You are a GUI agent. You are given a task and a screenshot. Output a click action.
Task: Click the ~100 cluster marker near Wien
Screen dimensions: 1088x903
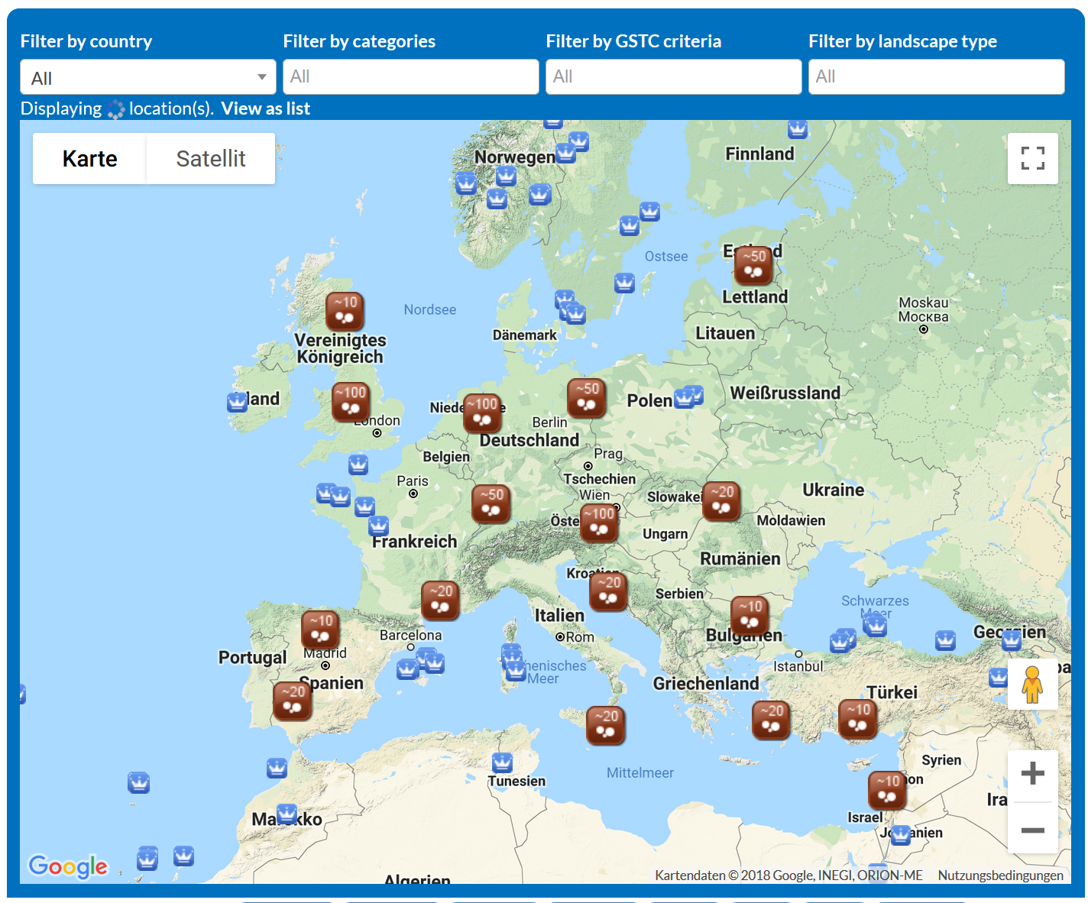[599, 523]
